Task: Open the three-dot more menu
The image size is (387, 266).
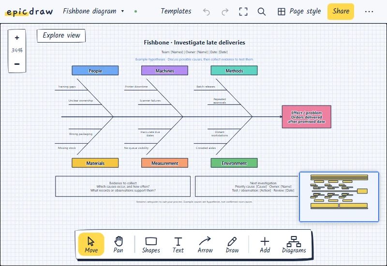Action: click(369, 12)
